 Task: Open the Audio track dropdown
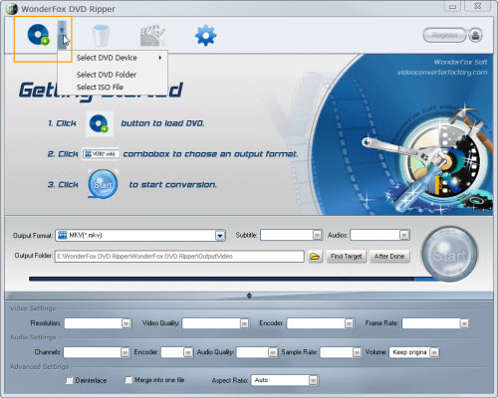pyautogui.click(x=380, y=235)
